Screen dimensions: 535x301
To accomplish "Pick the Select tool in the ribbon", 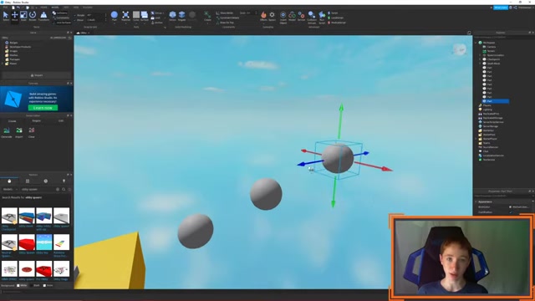I will 6,16.
